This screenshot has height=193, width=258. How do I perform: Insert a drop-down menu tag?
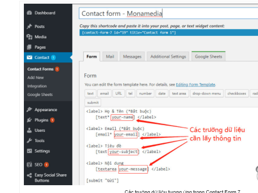[207, 93]
